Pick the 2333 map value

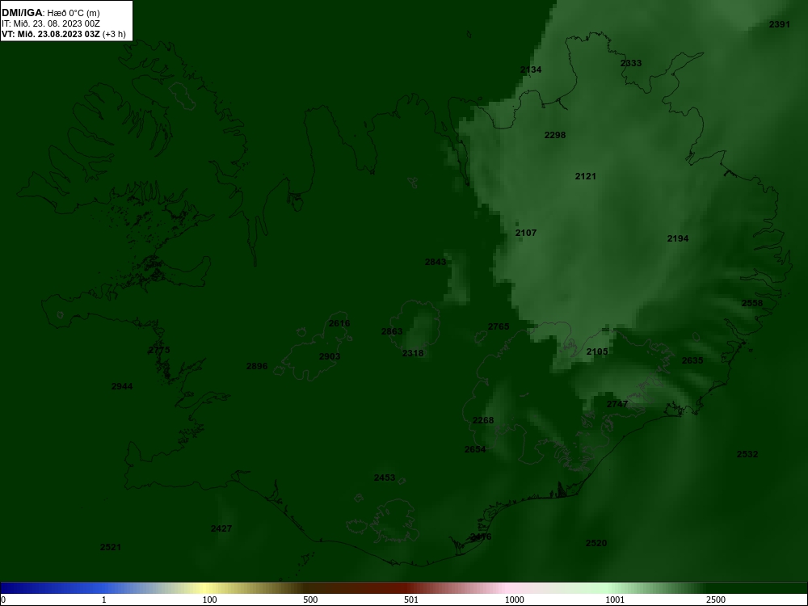click(x=631, y=63)
